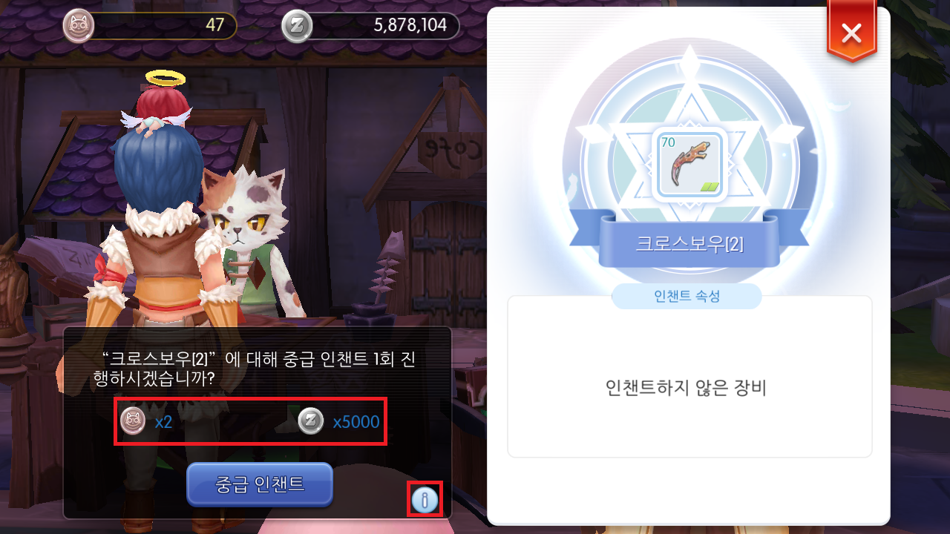Click the 크로스보우[2] ribbon banner
Viewport: 950px width, 534px height.
pos(689,244)
